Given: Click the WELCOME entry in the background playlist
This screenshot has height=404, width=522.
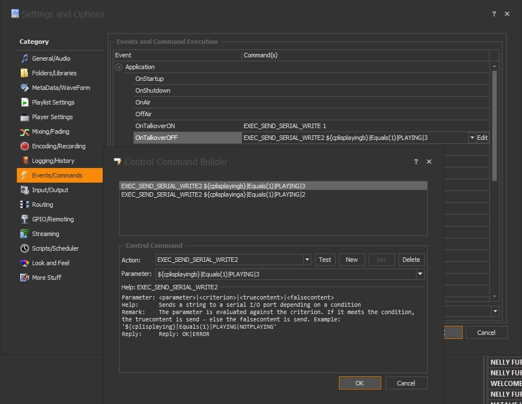Looking at the screenshot, I should (505, 383).
